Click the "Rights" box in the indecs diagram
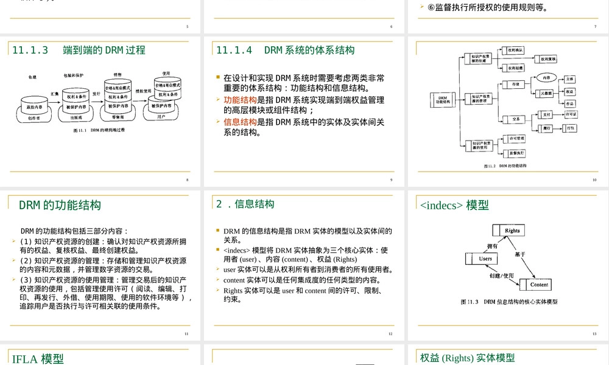The image size is (609, 365). (509, 231)
